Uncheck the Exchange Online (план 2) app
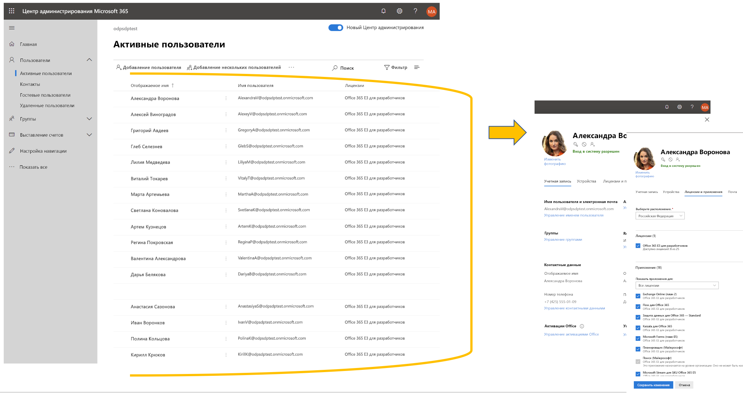743x393 pixels. pos(637,295)
